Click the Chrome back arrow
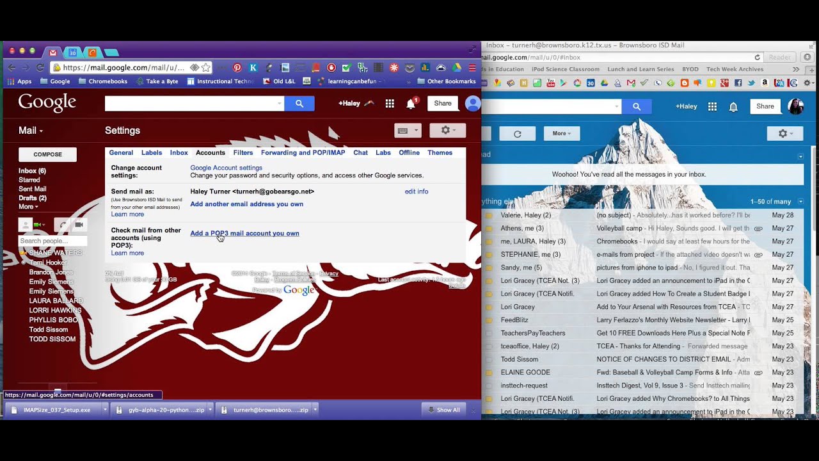The width and height of the screenshot is (819, 461). pos(12,67)
